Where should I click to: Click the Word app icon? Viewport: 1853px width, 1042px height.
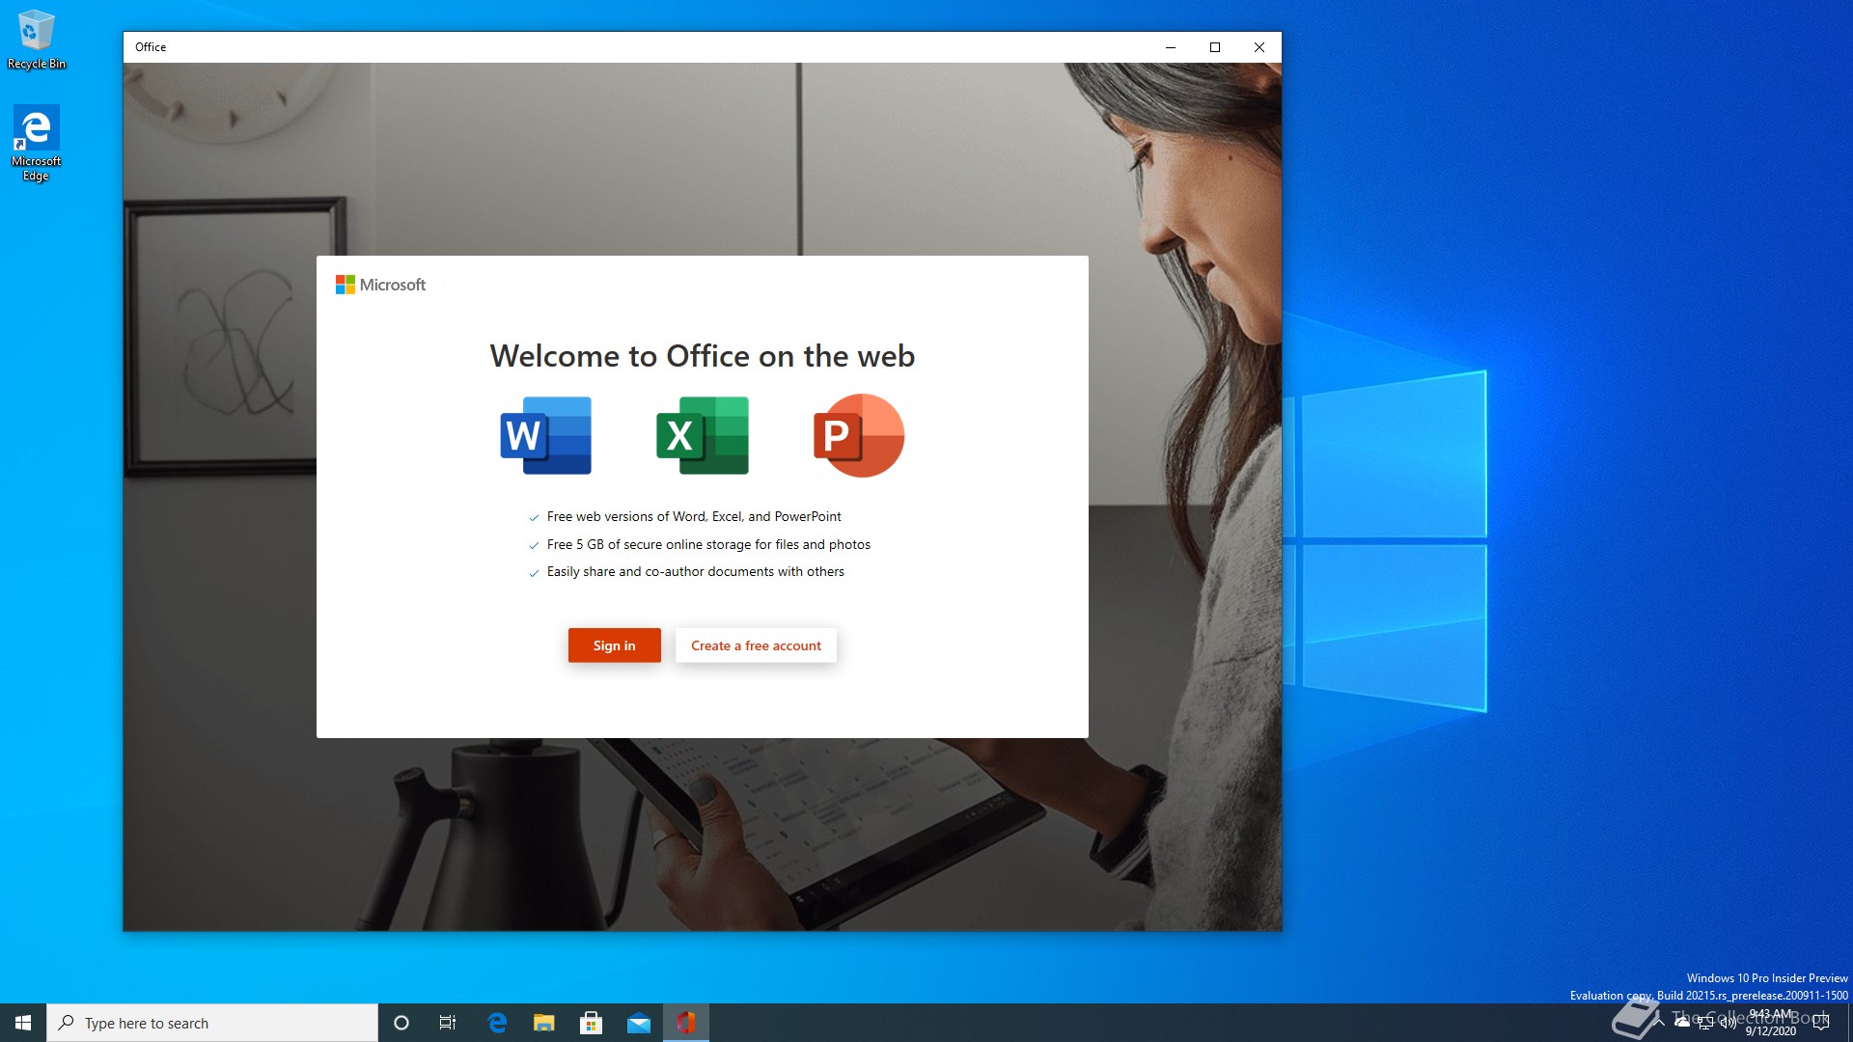tap(546, 435)
